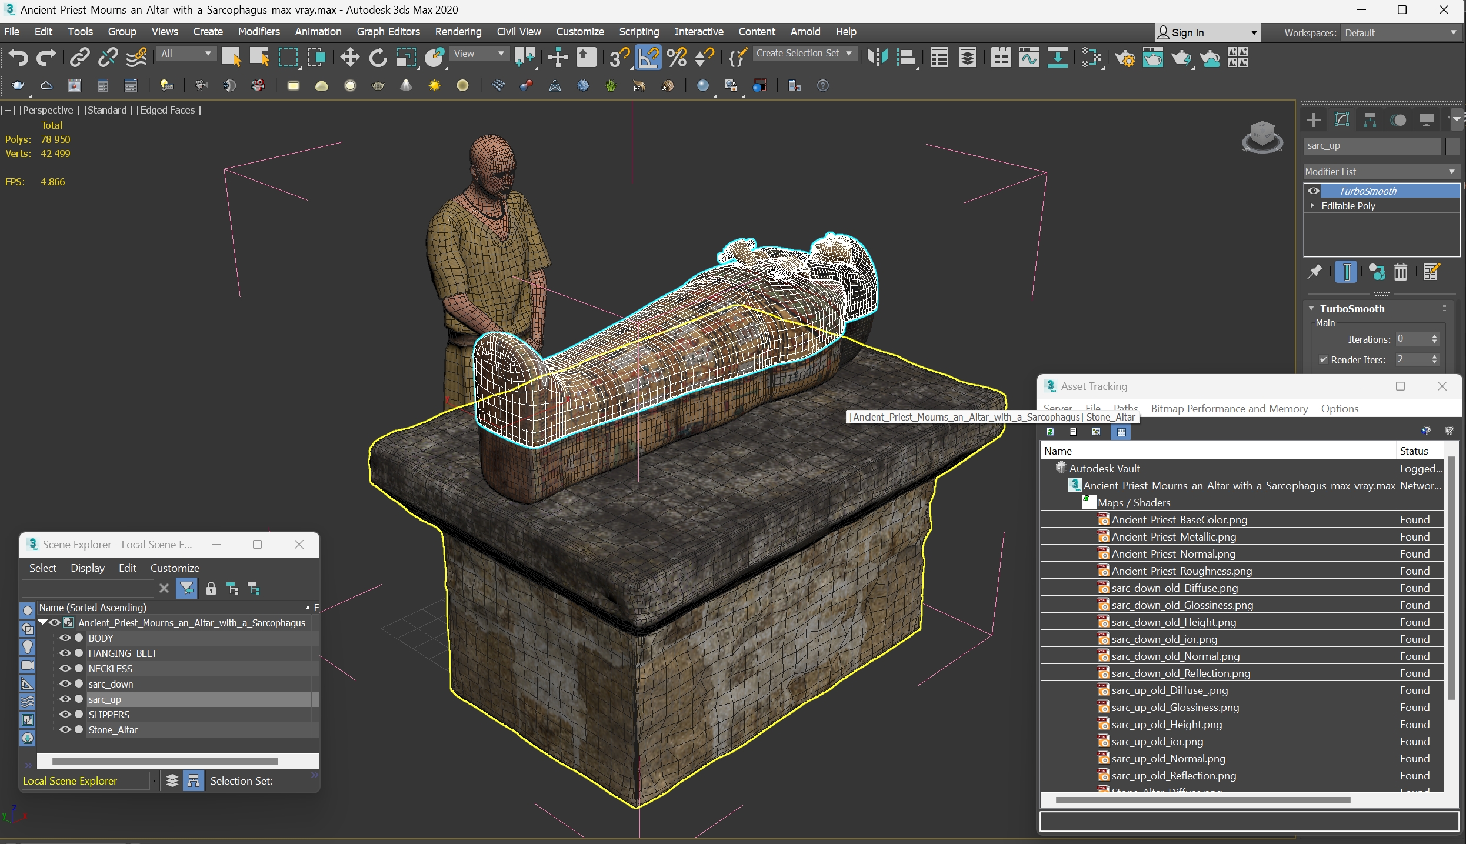Click the Refresh icon in Asset Tracking
1466x844 pixels.
pos(1050,432)
